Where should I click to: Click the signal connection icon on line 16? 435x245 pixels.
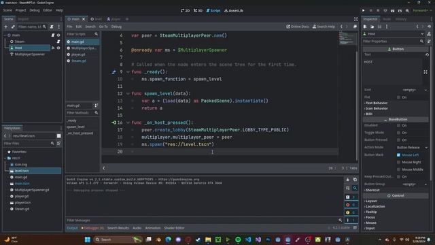(114, 122)
